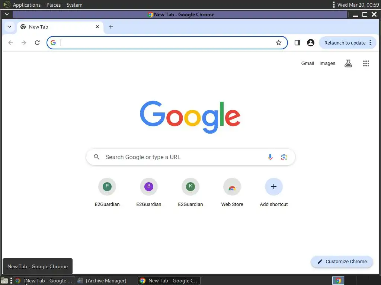Focus the address bar
Image resolution: width=381 pixels, height=285 pixels.
[167, 43]
